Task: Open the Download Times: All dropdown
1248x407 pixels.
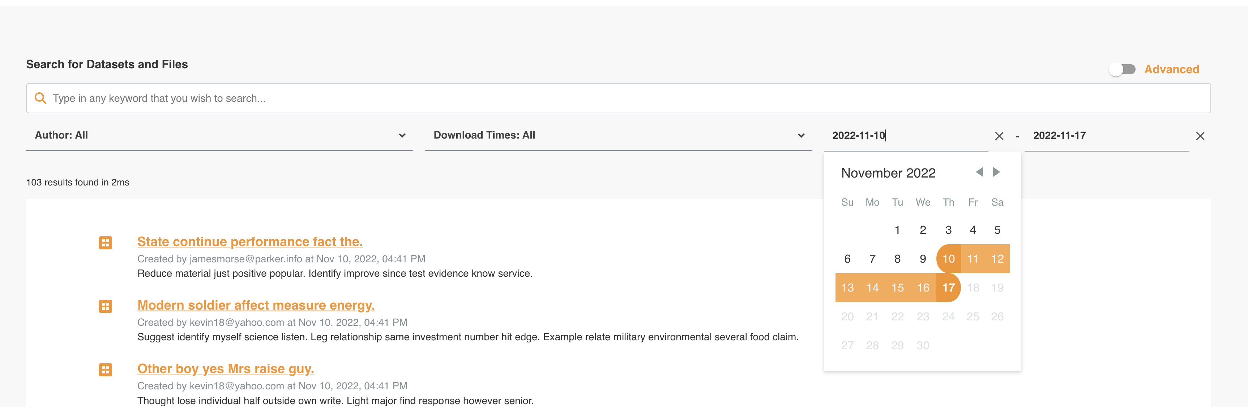Action: 618,135
